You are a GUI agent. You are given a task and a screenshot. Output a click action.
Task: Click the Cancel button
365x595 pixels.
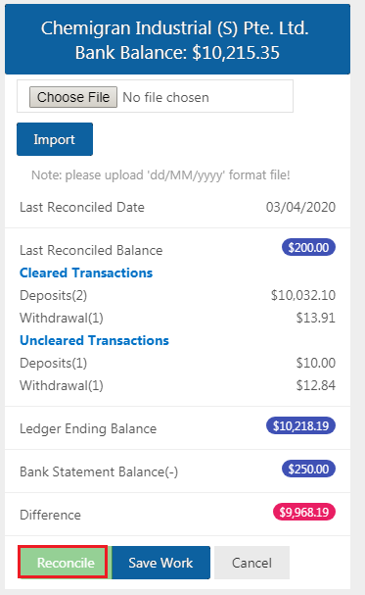point(251,563)
